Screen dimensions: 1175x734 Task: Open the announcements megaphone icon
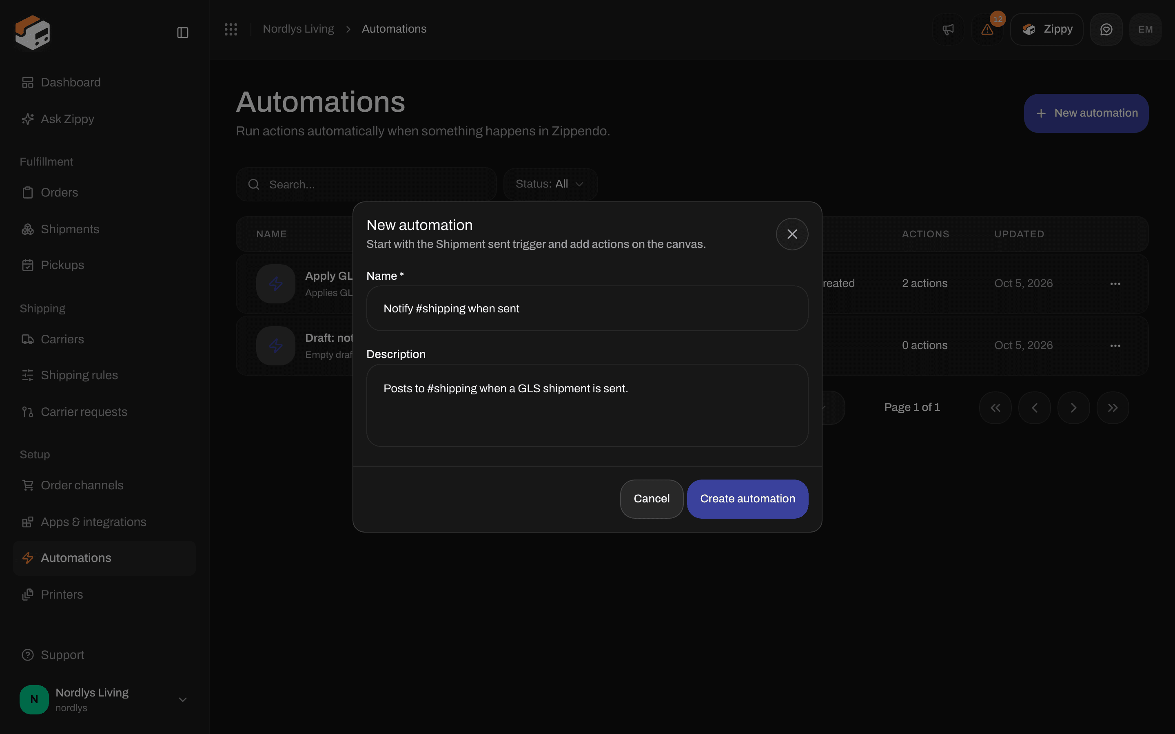pyautogui.click(x=948, y=29)
